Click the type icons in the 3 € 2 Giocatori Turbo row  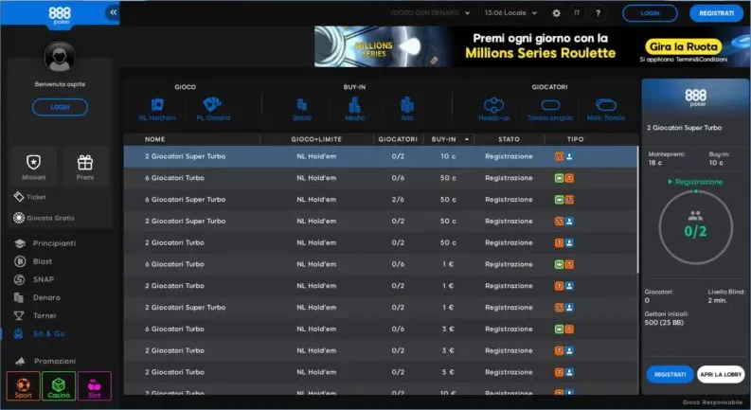(x=563, y=350)
